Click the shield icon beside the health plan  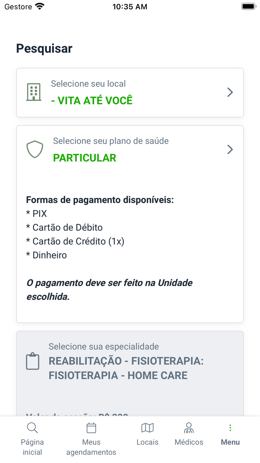35,149
